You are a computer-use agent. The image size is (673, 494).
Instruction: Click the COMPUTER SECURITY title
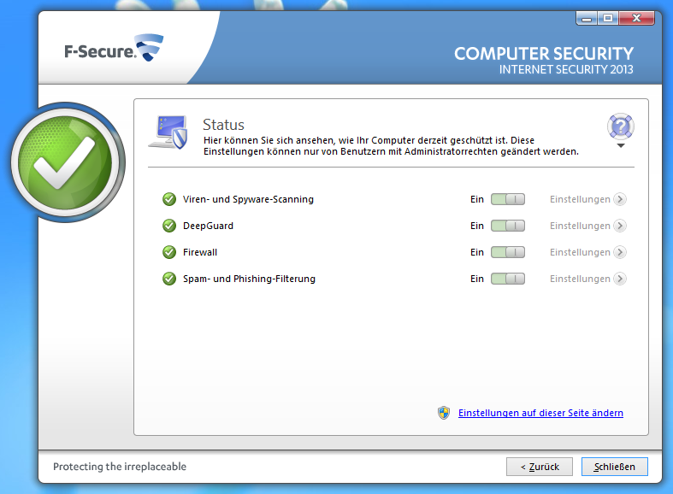544,54
